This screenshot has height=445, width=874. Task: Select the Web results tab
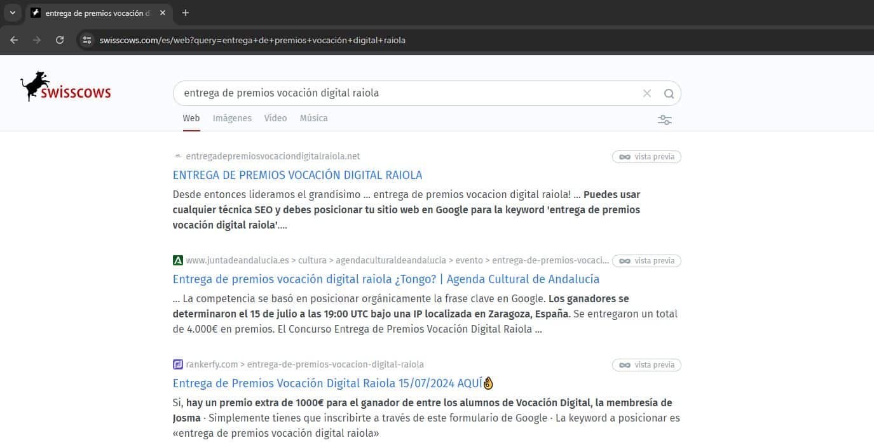tap(191, 118)
